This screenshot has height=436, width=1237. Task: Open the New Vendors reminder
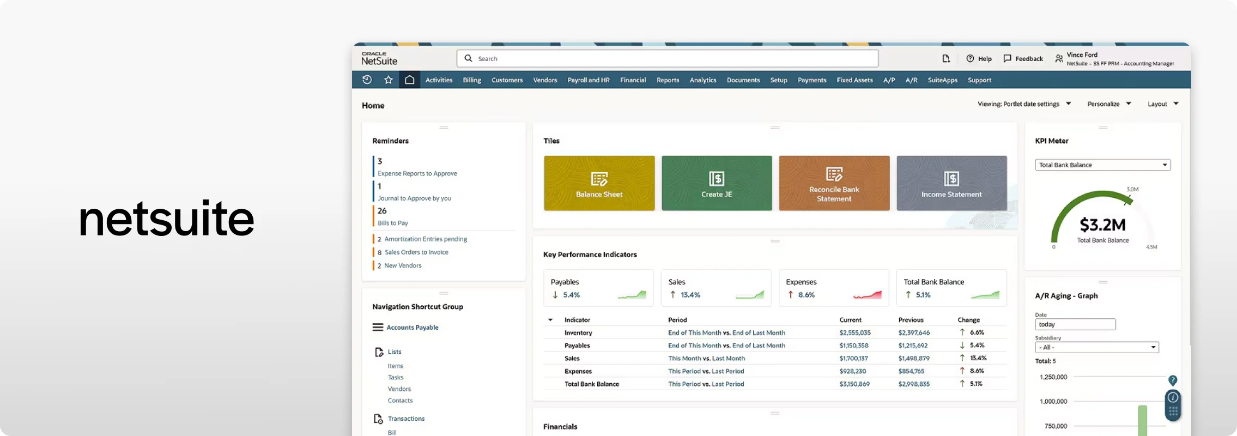pyautogui.click(x=403, y=265)
